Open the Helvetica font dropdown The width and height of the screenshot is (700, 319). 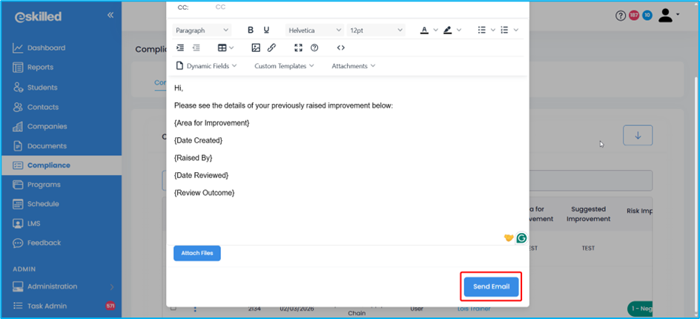(x=314, y=30)
